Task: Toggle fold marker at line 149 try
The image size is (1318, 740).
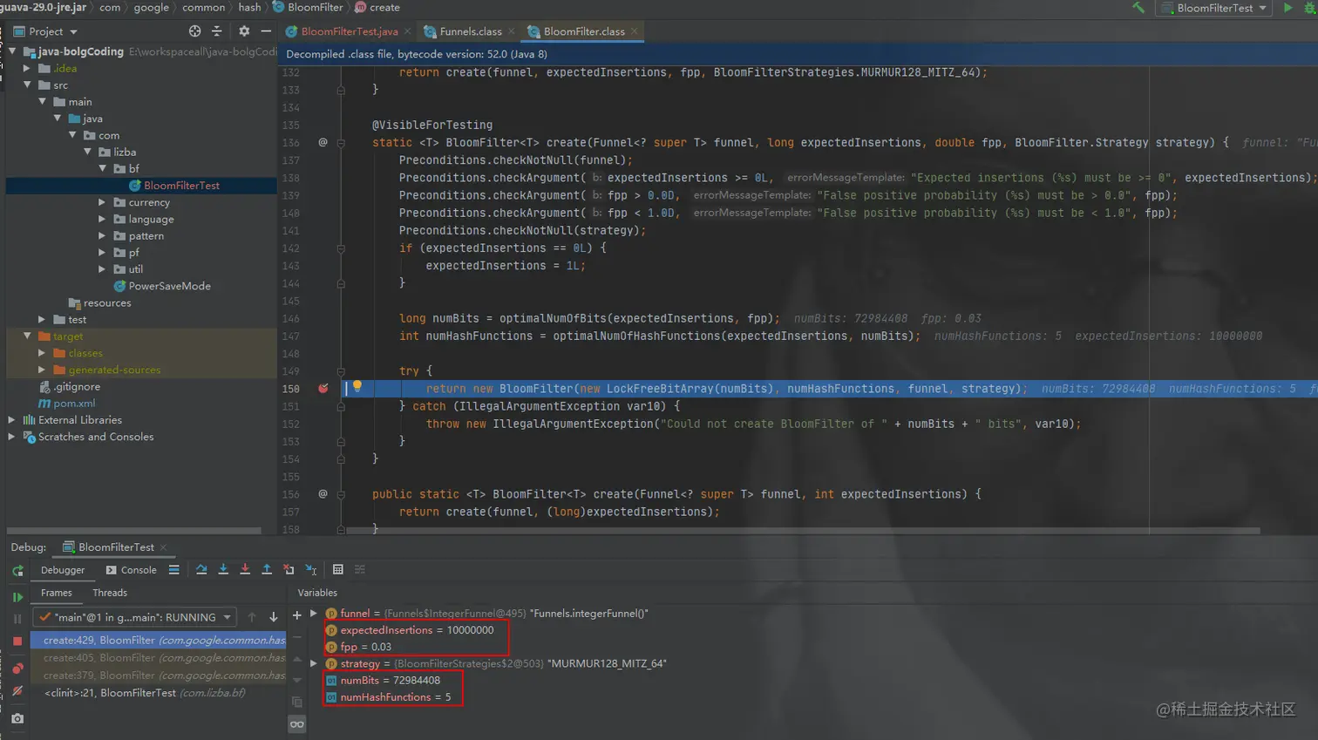Action: click(x=341, y=371)
